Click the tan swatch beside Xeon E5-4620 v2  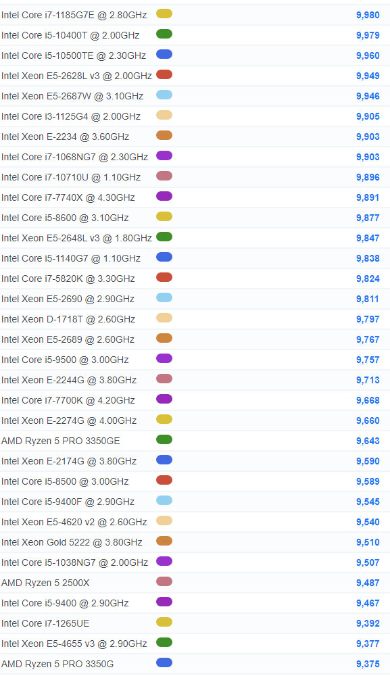tap(164, 521)
